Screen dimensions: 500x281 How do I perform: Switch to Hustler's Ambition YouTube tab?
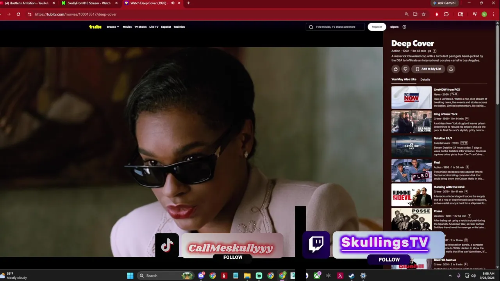27,3
